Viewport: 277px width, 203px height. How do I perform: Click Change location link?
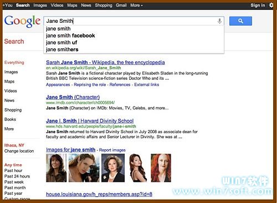(x=19, y=151)
